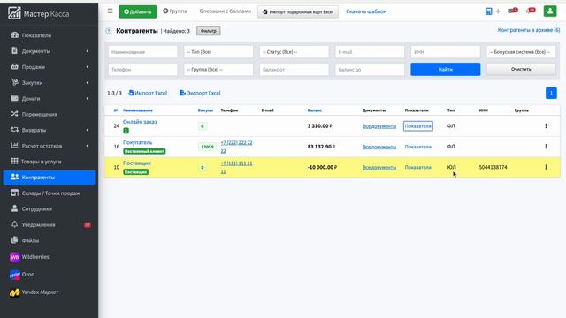Focus the Баланс от field
This screenshot has width=566, height=318.
pos(294,69)
